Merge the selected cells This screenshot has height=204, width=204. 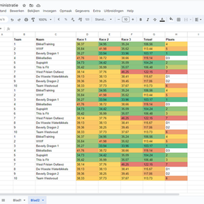186,19
